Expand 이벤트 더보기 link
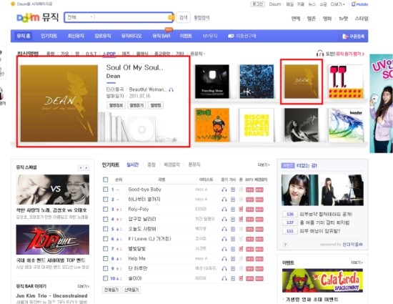 tap(357, 263)
